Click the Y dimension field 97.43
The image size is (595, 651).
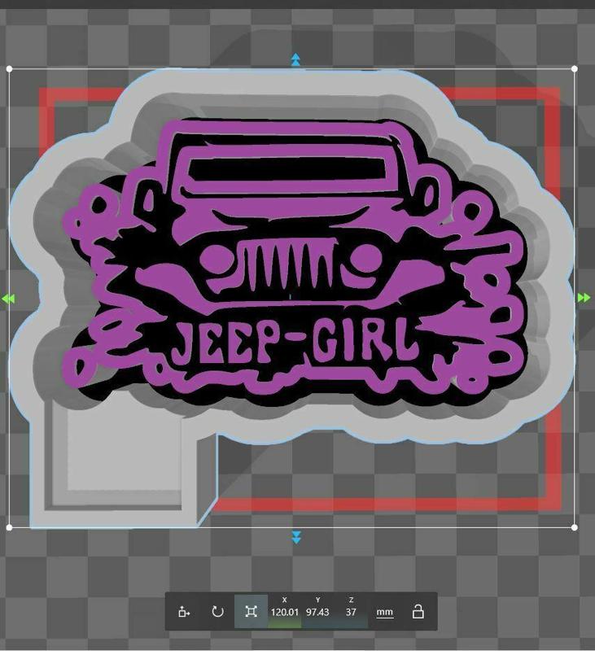[x=317, y=612]
